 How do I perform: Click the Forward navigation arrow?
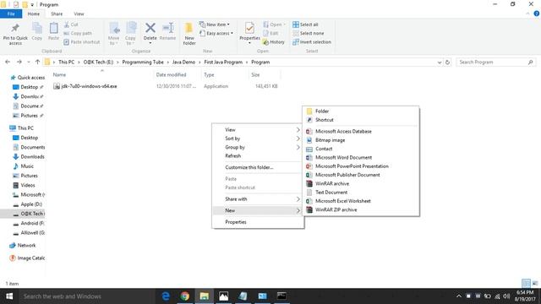[x=19, y=62]
